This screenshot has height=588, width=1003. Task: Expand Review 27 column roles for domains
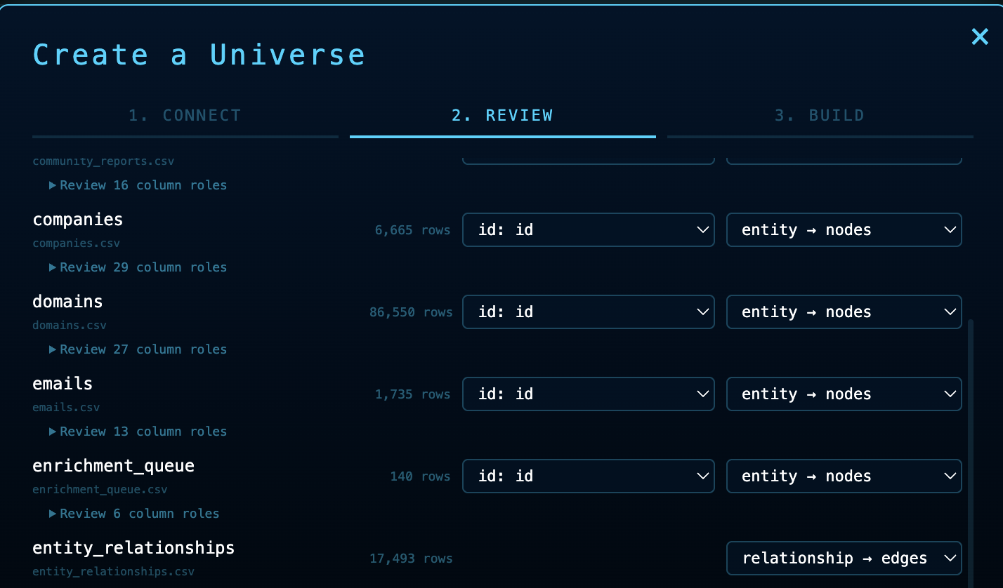coord(138,349)
